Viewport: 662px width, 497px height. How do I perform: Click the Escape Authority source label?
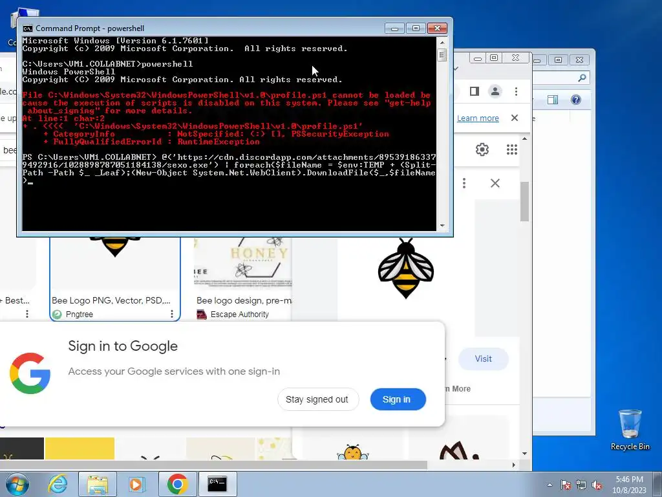[x=239, y=315]
